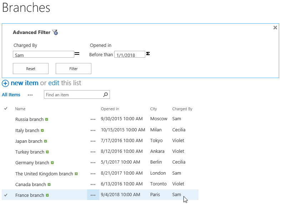Open the Russia branch item
282x204 pixels.
pyautogui.click(x=29, y=120)
